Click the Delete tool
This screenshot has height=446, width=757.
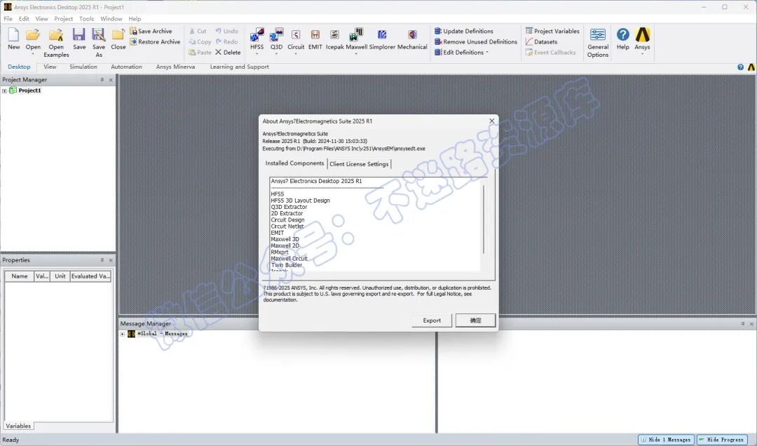[228, 53]
